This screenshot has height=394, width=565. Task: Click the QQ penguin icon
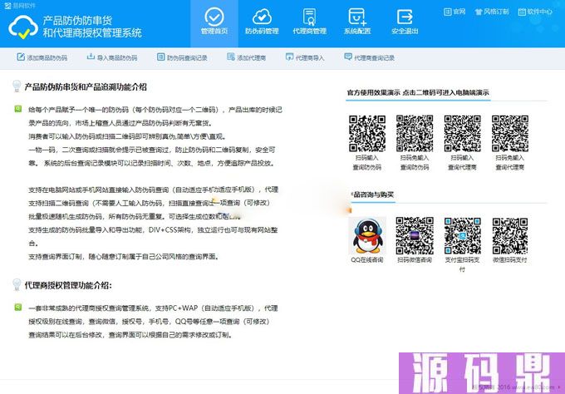pos(367,236)
